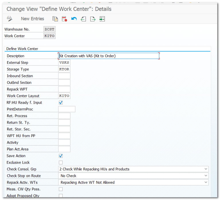220x200 pixels.
Task: Click into the Description text field
Action: point(109,56)
